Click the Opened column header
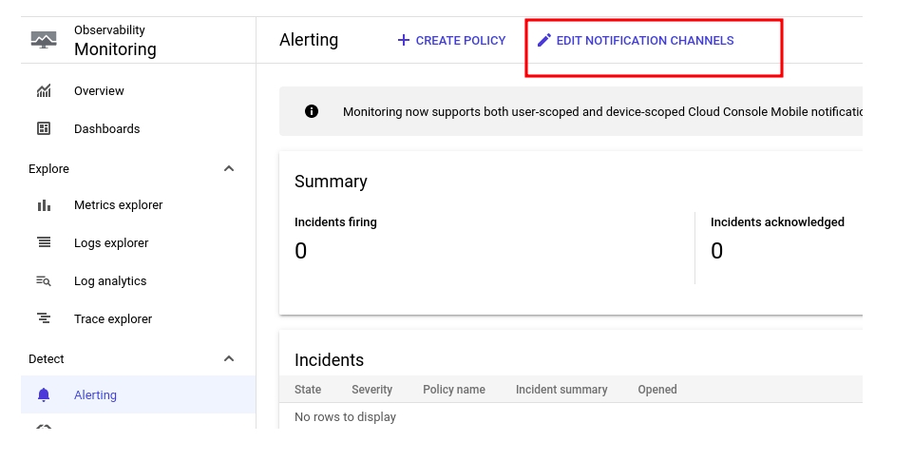This screenshot has height=461, width=913. click(x=657, y=390)
